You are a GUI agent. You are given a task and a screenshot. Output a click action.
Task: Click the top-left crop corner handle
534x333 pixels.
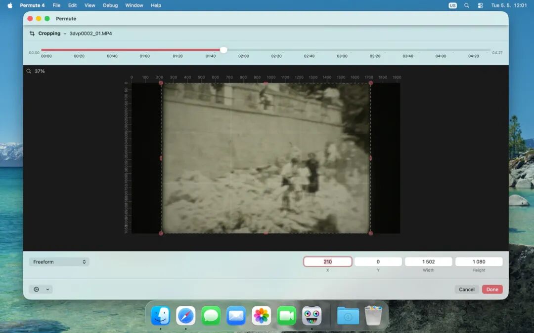coord(161,83)
